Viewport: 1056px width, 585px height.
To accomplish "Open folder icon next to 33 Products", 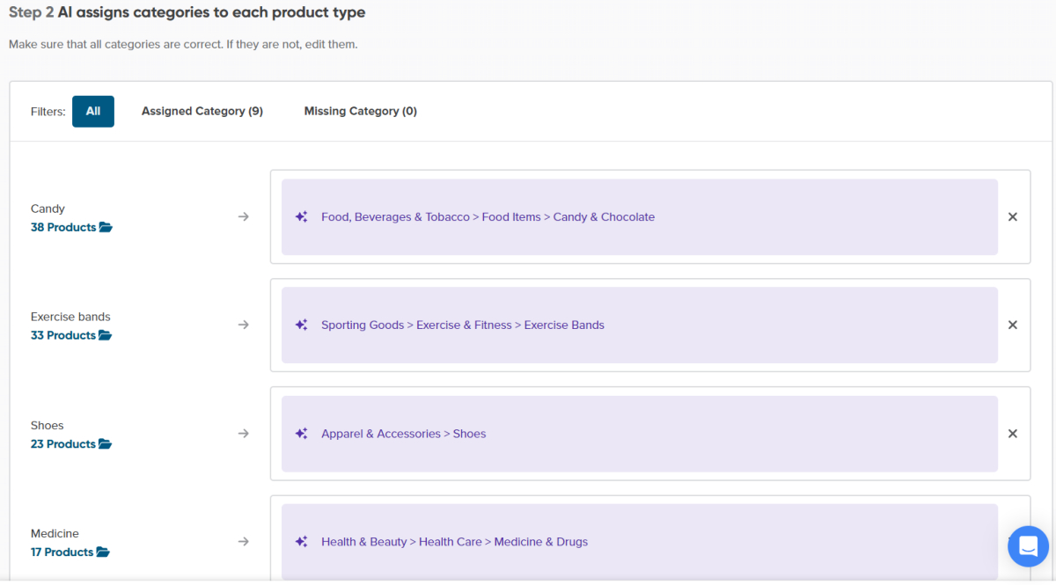I will [x=106, y=336].
